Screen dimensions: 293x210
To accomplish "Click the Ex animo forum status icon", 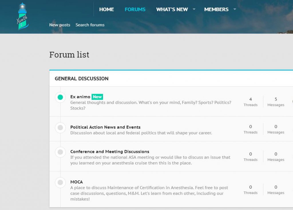I will [60, 97].
